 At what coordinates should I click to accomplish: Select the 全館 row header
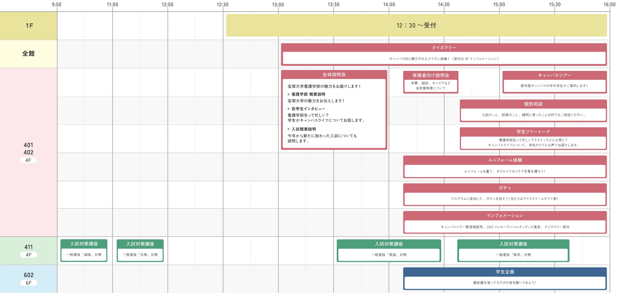[29, 54]
